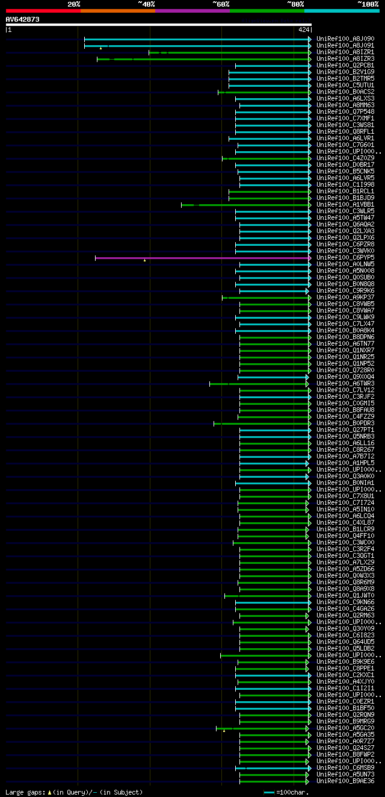Image resolution: width=385 pixels, height=797 pixels.
Task: Select the UniRef100_A7B7I2 label
Action: click(345, 457)
